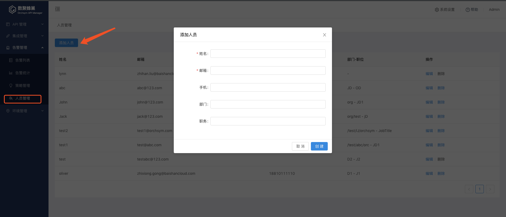Expand the 环境管理 menu

click(x=24, y=111)
